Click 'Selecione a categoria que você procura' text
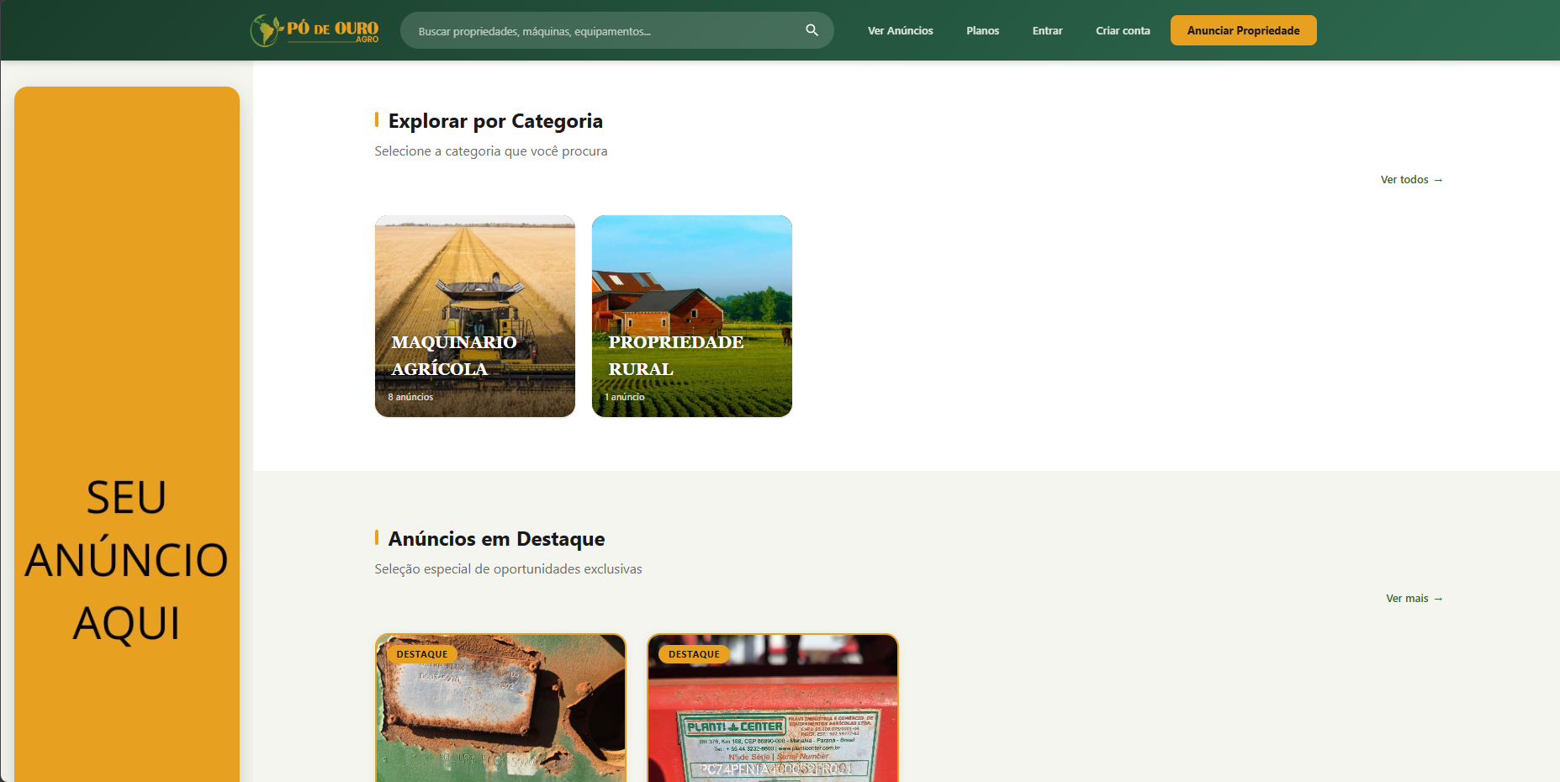The image size is (1560, 782). [x=491, y=151]
